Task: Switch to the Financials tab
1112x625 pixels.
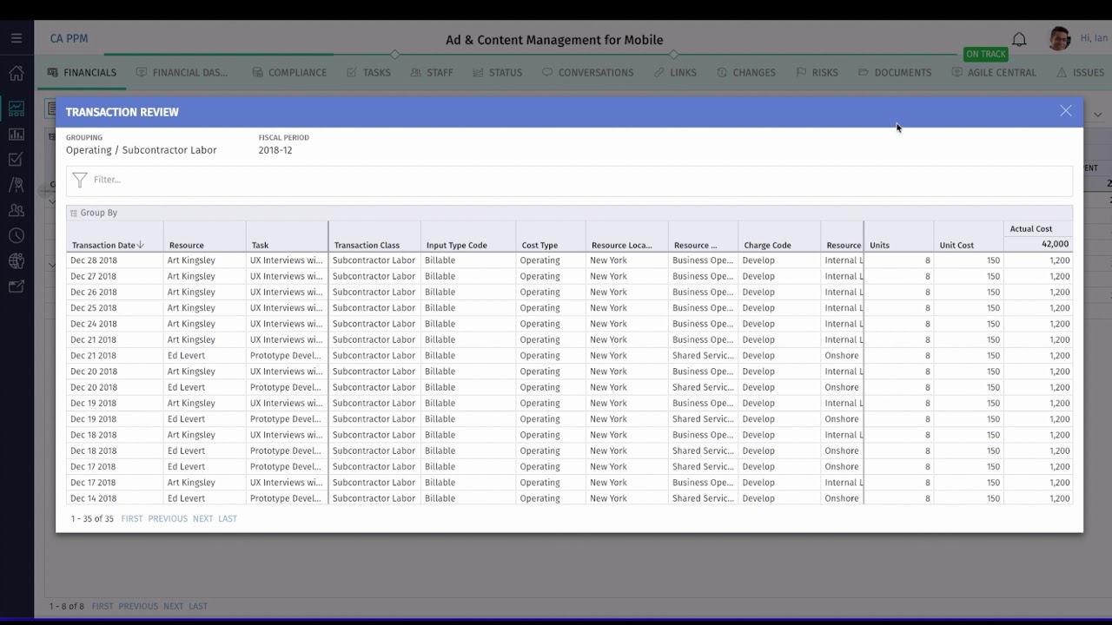Action: (82, 73)
